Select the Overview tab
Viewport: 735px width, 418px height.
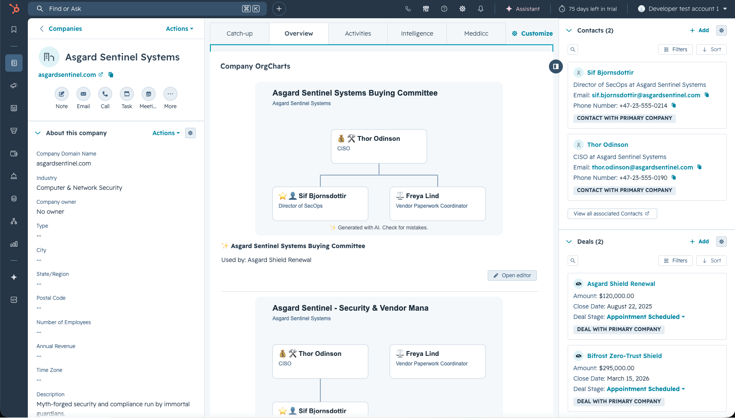pyautogui.click(x=299, y=33)
